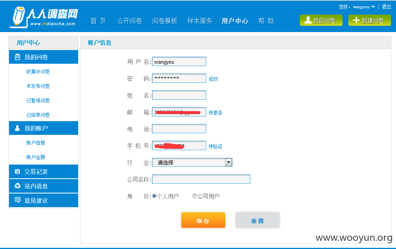Open 公开问卷 in top navigation
This screenshot has height=249, width=396.
(x=129, y=21)
